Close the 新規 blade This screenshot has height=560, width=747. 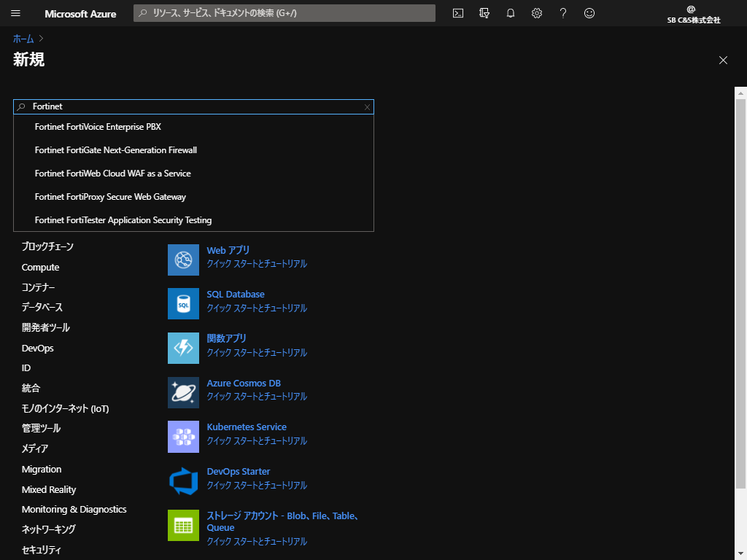pyautogui.click(x=723, y=60)
